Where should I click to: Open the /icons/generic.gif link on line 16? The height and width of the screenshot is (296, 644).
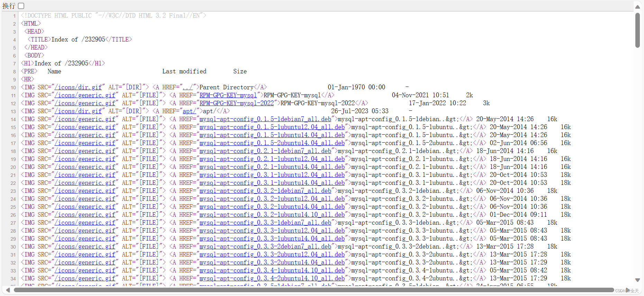85,135
